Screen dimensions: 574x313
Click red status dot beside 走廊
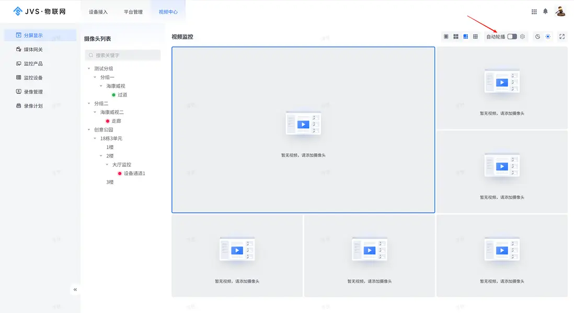click(108, 121)
